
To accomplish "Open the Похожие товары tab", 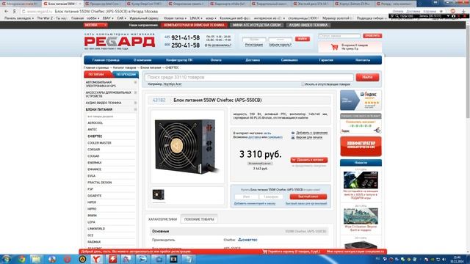I will click(x=199, y=219).
